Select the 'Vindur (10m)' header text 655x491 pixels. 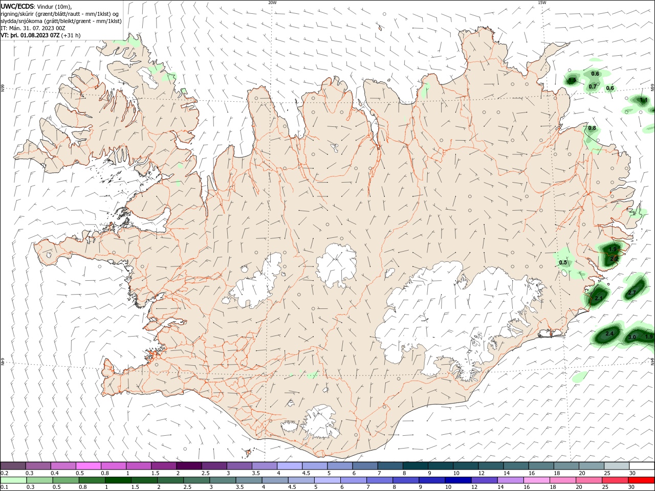click(x=55, y=6)
